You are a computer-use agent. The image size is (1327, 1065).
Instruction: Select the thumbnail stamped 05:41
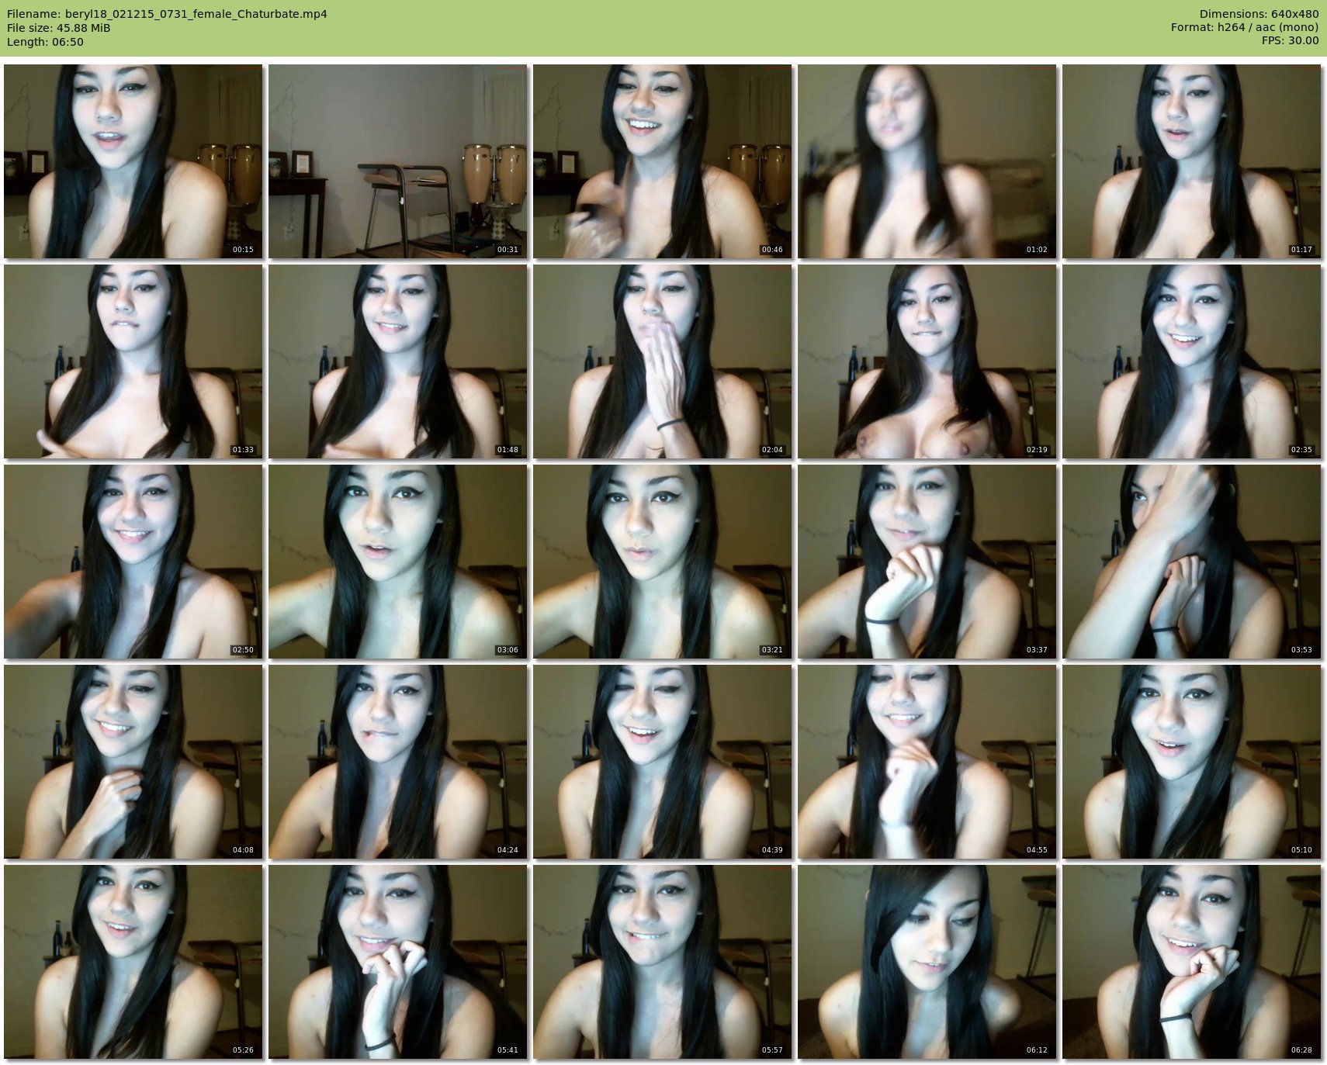(397, 962)
